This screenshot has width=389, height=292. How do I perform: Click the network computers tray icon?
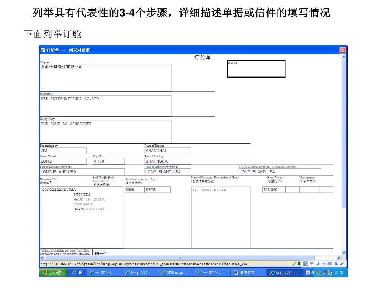tap(324, 273)
